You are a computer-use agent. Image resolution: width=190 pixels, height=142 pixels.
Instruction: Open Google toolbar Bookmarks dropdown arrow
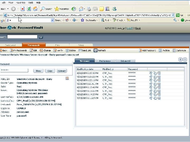[x=97, y=20]
